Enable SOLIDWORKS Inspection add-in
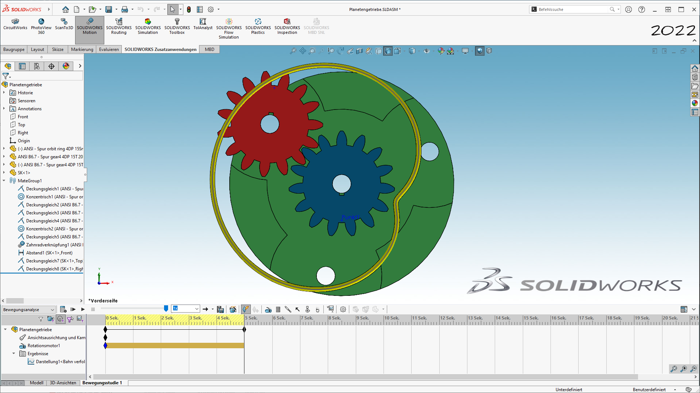The width and height of the screenshot is (700, 393). point(287,27)
